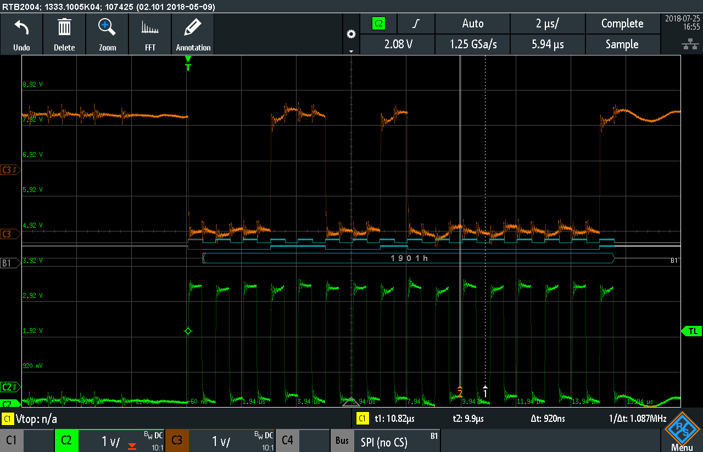Open the R&S Menu button
Viewport: 703px width, 452px height.
click(x=682, y=432)
